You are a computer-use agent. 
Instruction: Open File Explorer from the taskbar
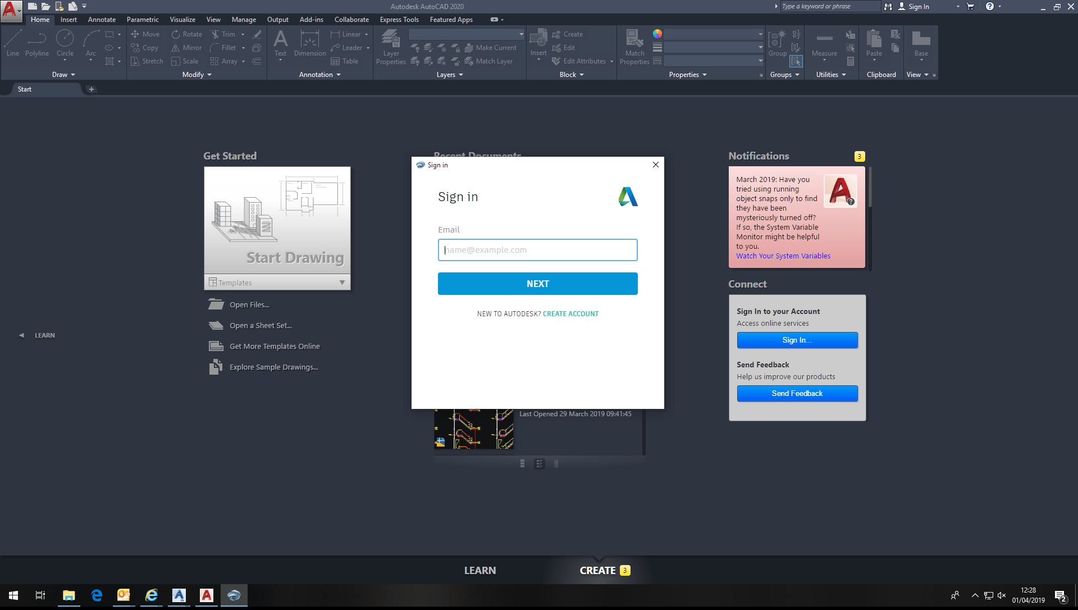coord(68,595)
